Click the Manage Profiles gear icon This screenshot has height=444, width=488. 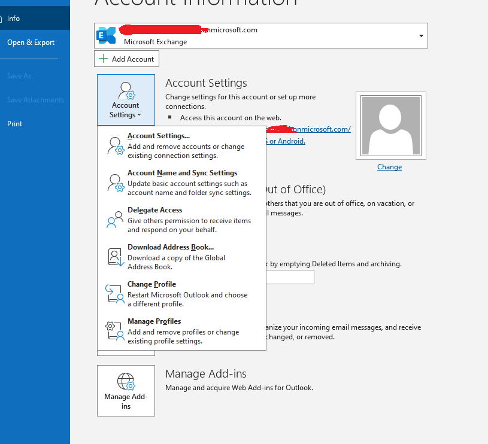pyautogui.click(x=114, y=331)
